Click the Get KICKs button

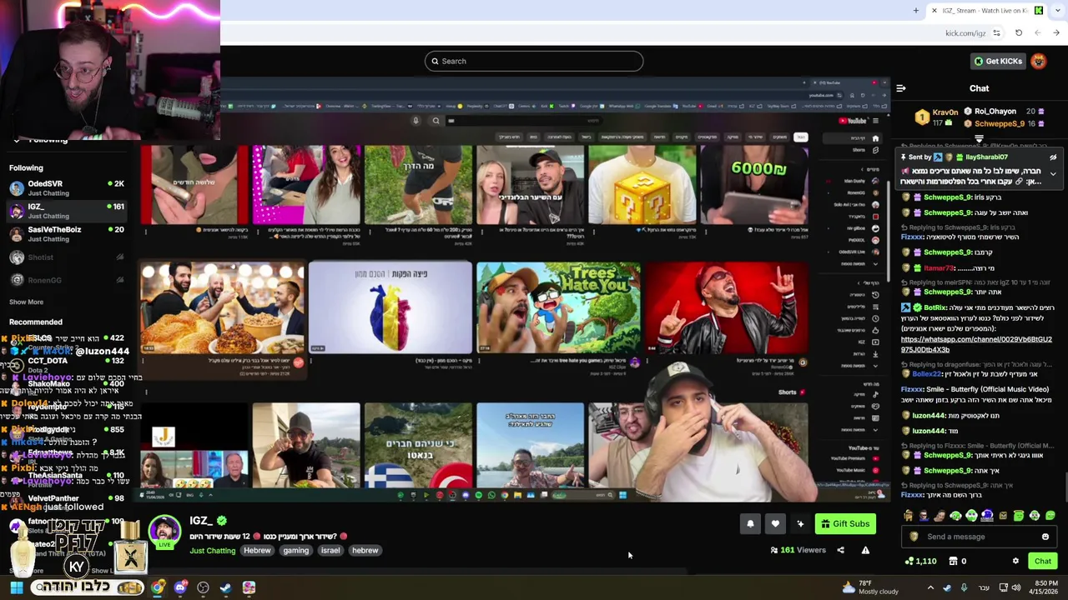997,61
